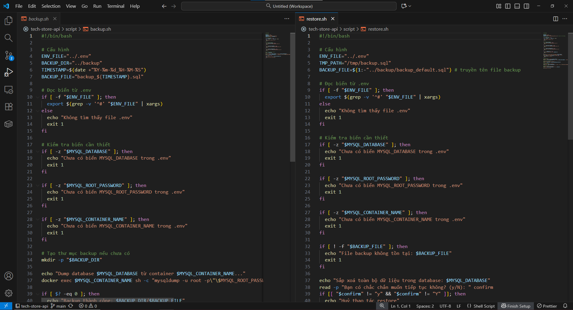Open Run and Debug view
This screenshot has width=573, height=310.
point(9,72)
